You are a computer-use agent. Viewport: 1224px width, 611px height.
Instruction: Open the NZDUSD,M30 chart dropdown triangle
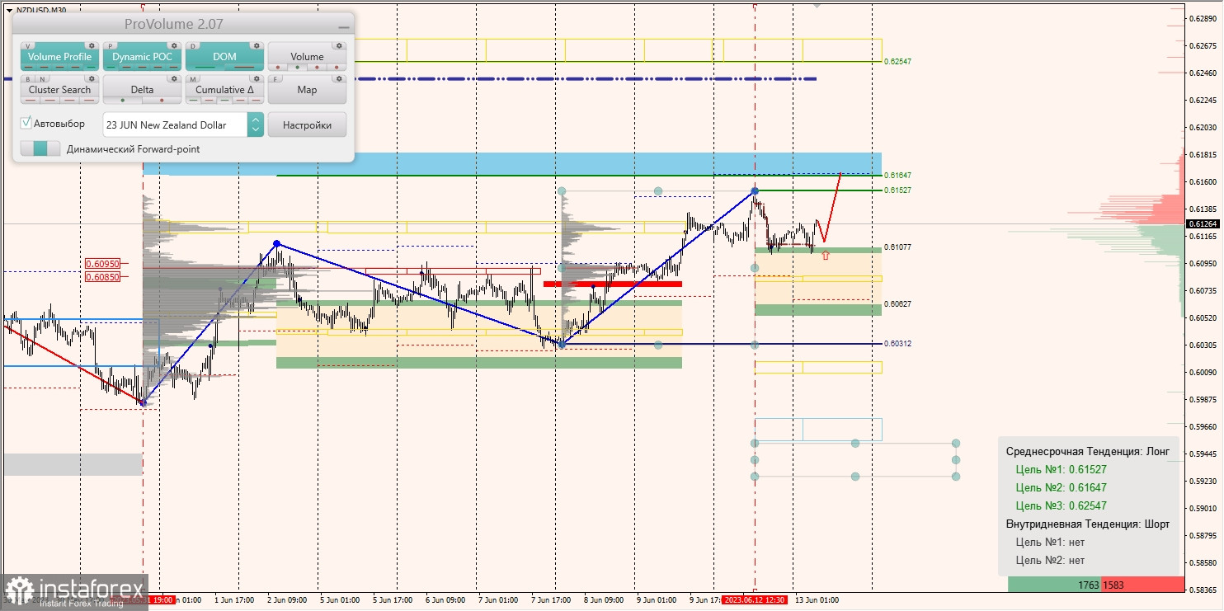point(8,10)
